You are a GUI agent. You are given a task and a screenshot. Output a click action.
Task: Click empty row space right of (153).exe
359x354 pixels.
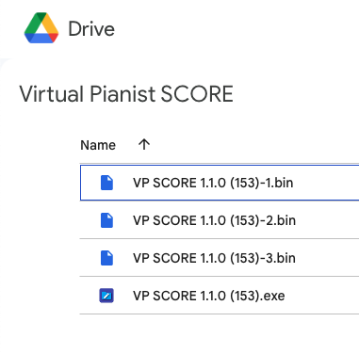323,296
